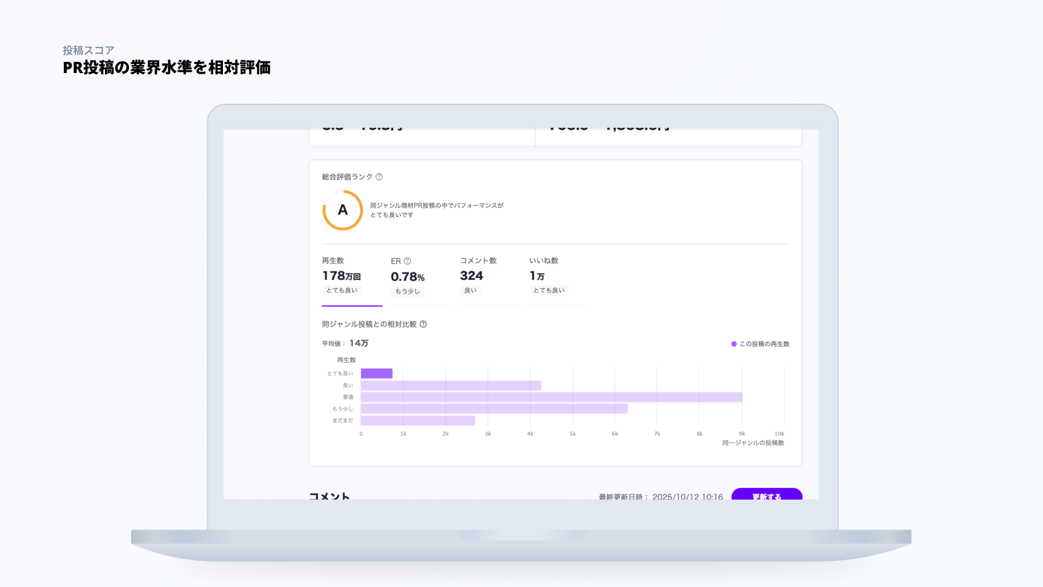Click the もう少し badge under ER
The width and height of the screenshot is (1043, 587).
coord(408,292)
